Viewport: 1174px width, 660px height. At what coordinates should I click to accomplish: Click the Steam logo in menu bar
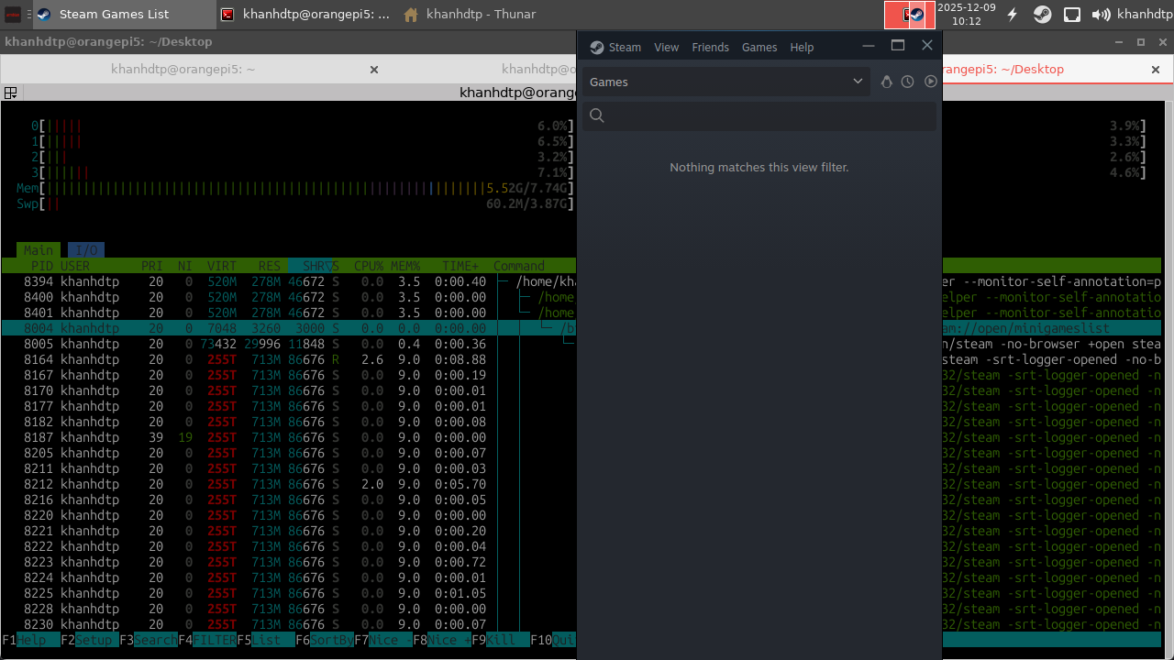click(597, 48)
